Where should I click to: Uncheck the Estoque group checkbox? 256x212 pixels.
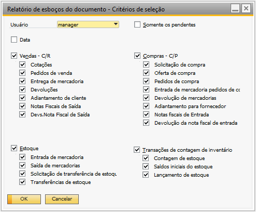click(x=14, y=148)
